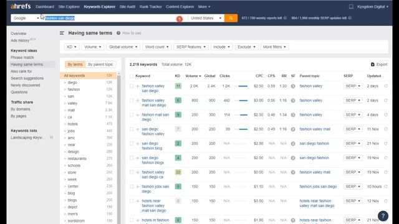The image size is (399, 224).
Task: Open the Dashboard nav item
Action: click(x=45, y=7)
